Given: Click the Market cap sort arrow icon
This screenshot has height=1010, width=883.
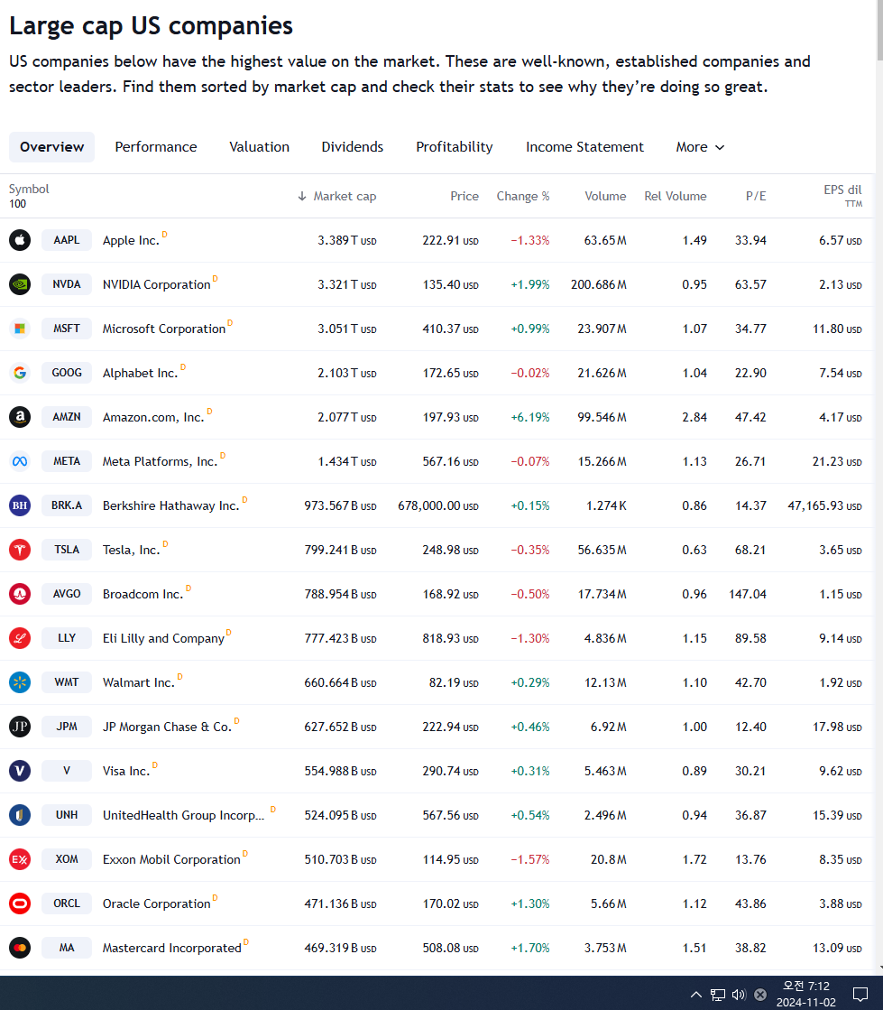Looking at the screenshot, I should pyautogui.click(x=302, y=196).
